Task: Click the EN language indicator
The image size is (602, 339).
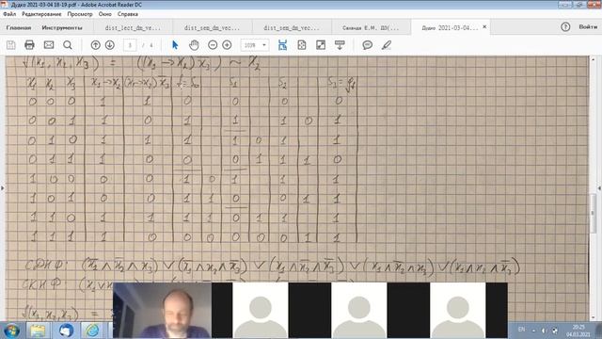Action: click(x=521, y=330)
